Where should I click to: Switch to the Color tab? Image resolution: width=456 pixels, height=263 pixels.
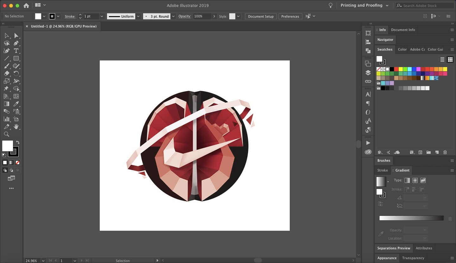point(402,49)
